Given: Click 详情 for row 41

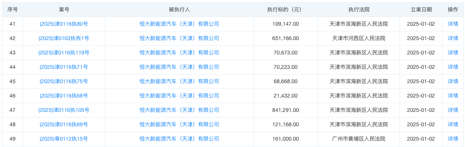Looking at the screenshot, I should pyautogui.click(x=453, y=24).
